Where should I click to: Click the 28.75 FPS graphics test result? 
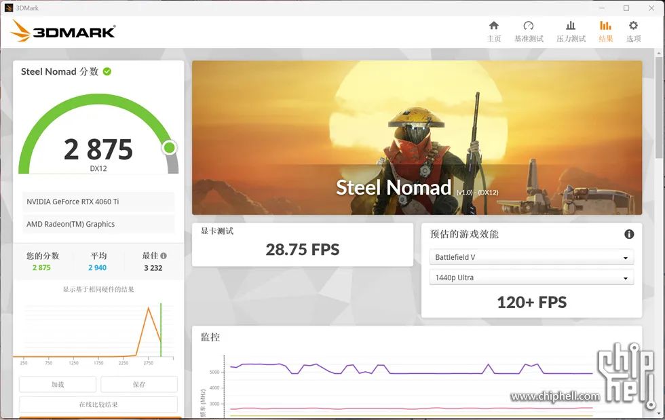point(303,250)
